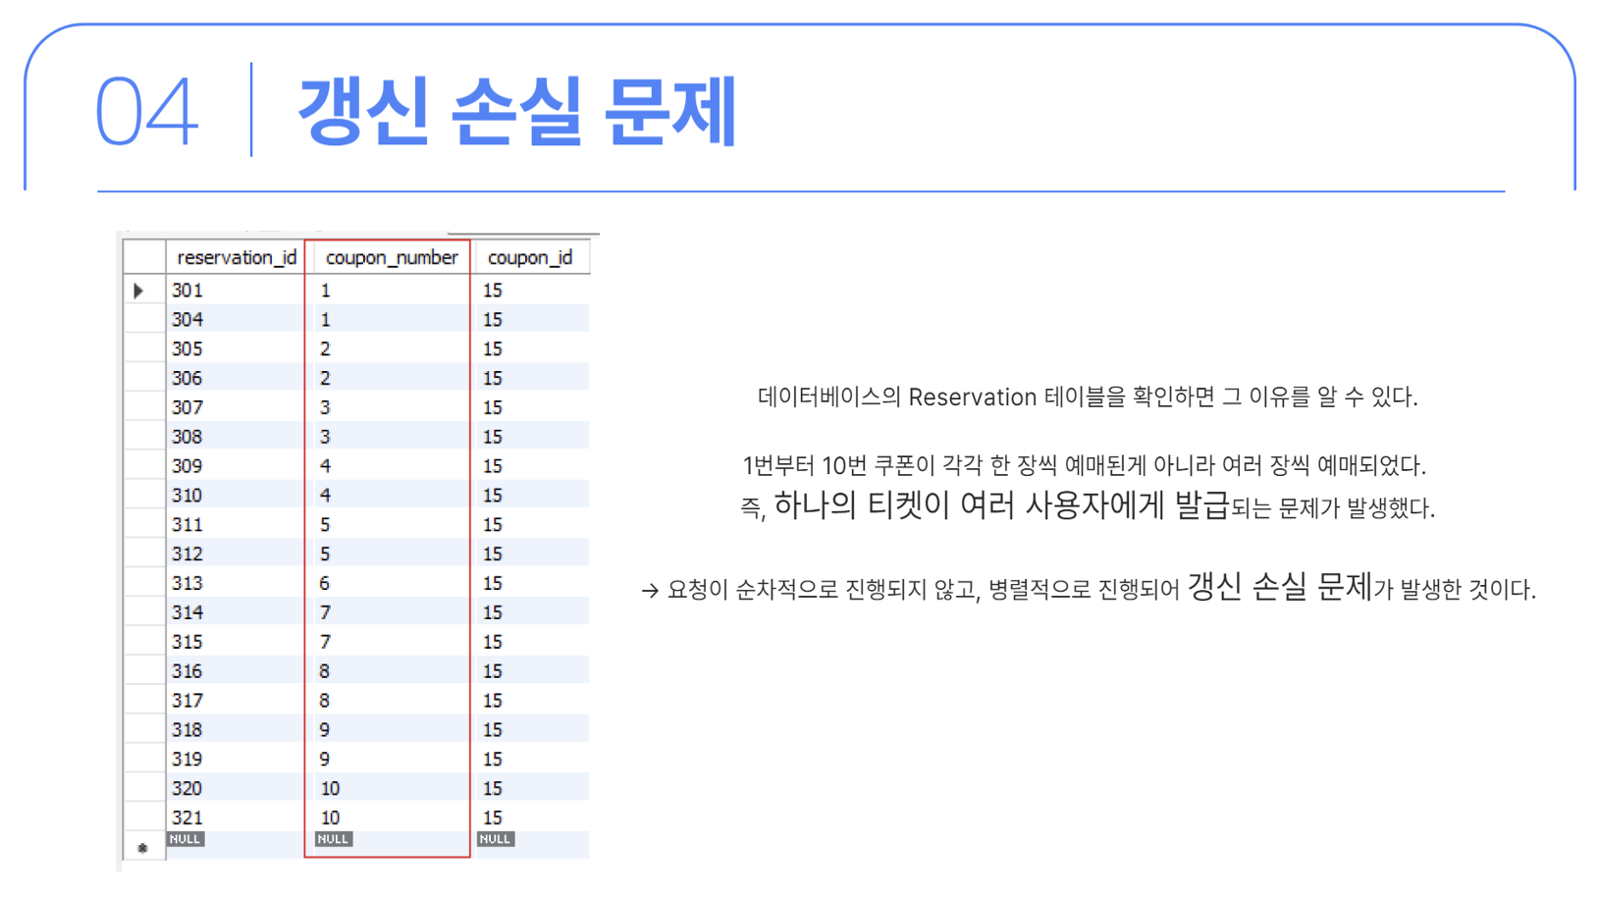
Task: Click coupon_id value 15 in row 301
Action: coord(493,290)
